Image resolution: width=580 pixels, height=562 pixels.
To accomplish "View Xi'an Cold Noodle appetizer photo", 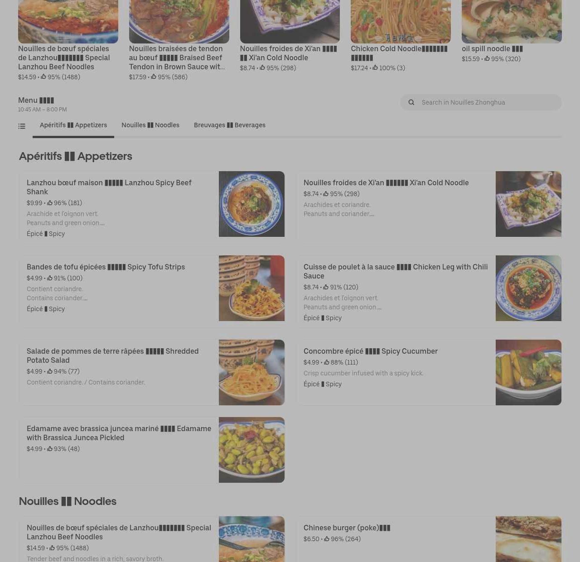I will tap(528, 204).
